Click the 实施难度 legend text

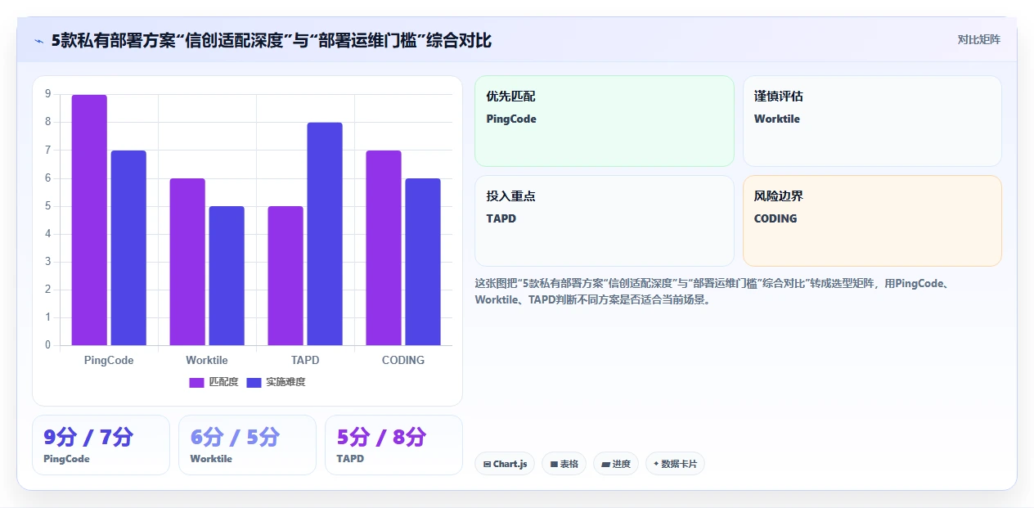(285, 382)
